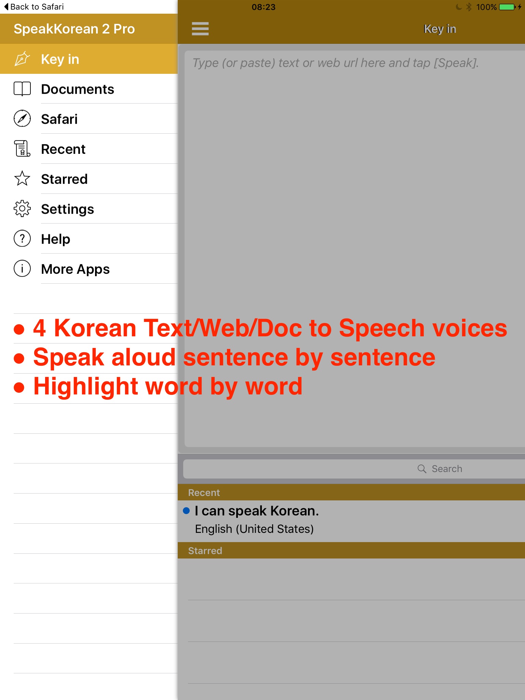Screen dimensions: 525x700
Task: Tap the Recent scroll icon
Action: (22, 149)
